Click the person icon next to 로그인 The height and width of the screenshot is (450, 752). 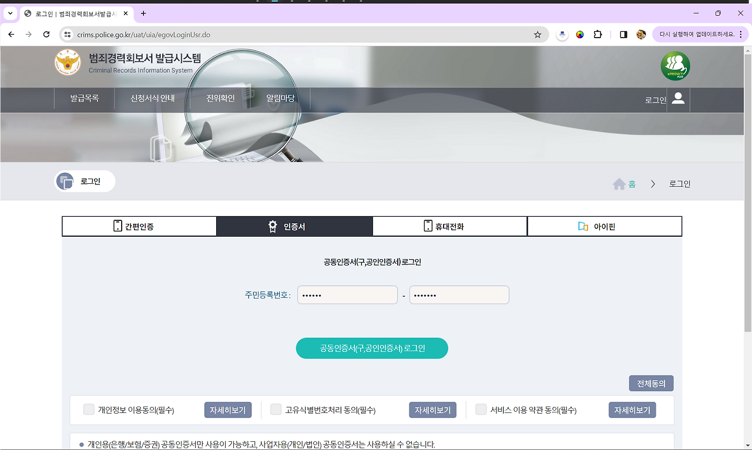click(677, 99)
